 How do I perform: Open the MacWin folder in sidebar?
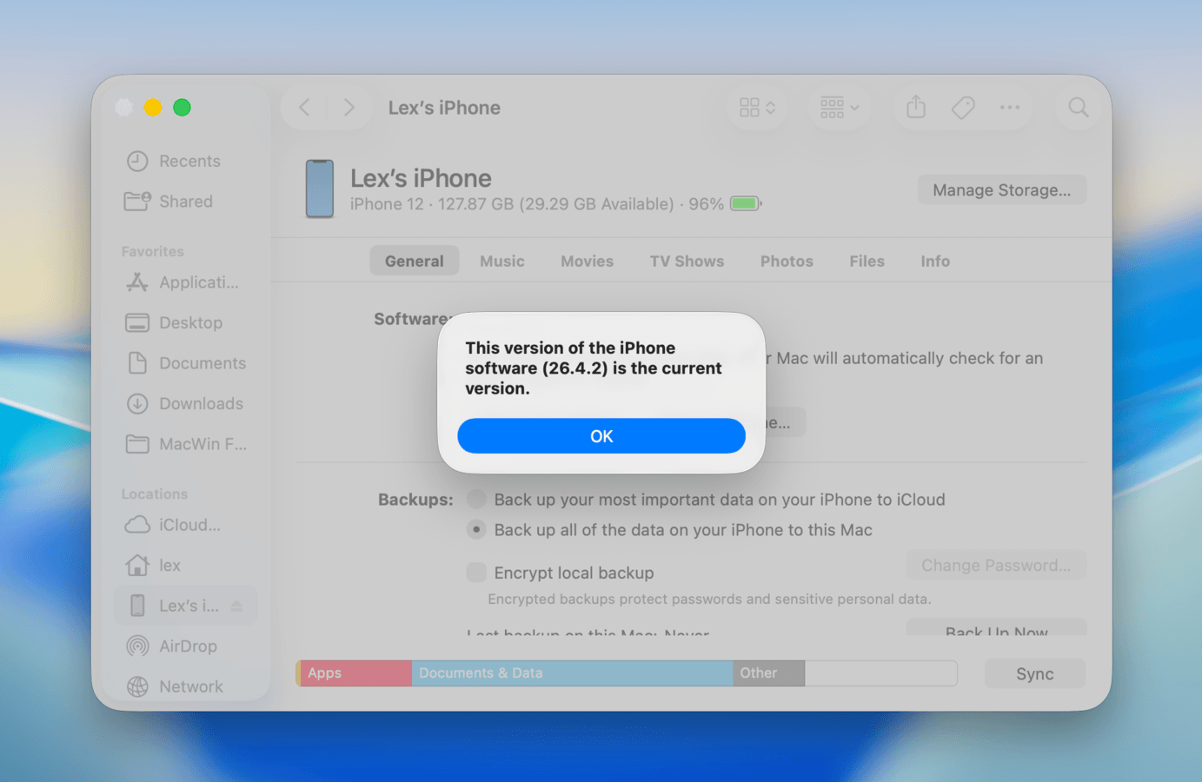tap(186, 444)
